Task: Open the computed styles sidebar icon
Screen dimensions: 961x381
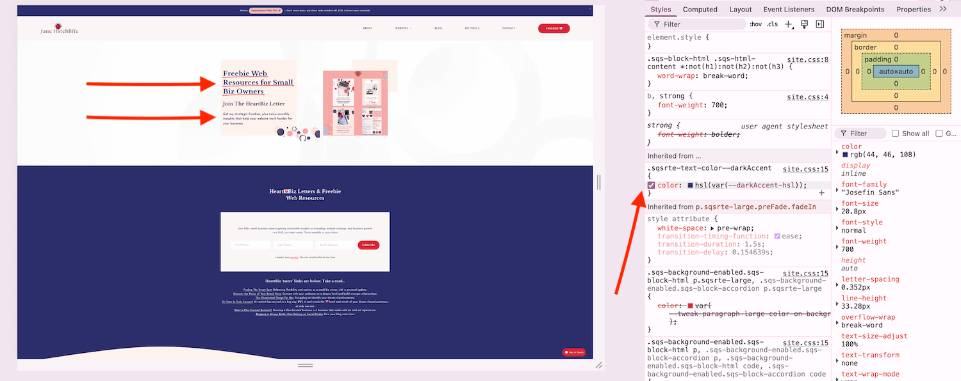Action: point(819,24)
